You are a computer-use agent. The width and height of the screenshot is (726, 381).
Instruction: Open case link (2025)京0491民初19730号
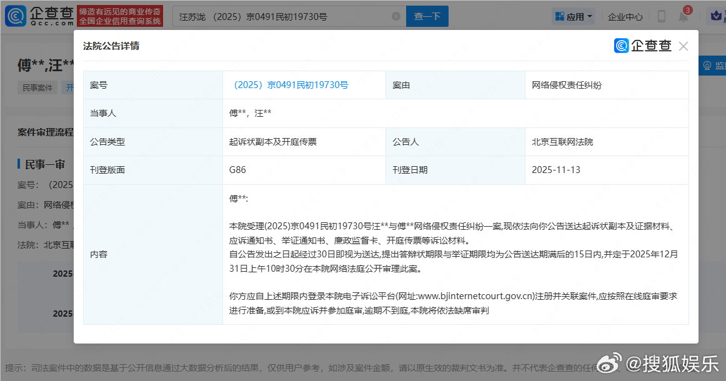point(289,85)
